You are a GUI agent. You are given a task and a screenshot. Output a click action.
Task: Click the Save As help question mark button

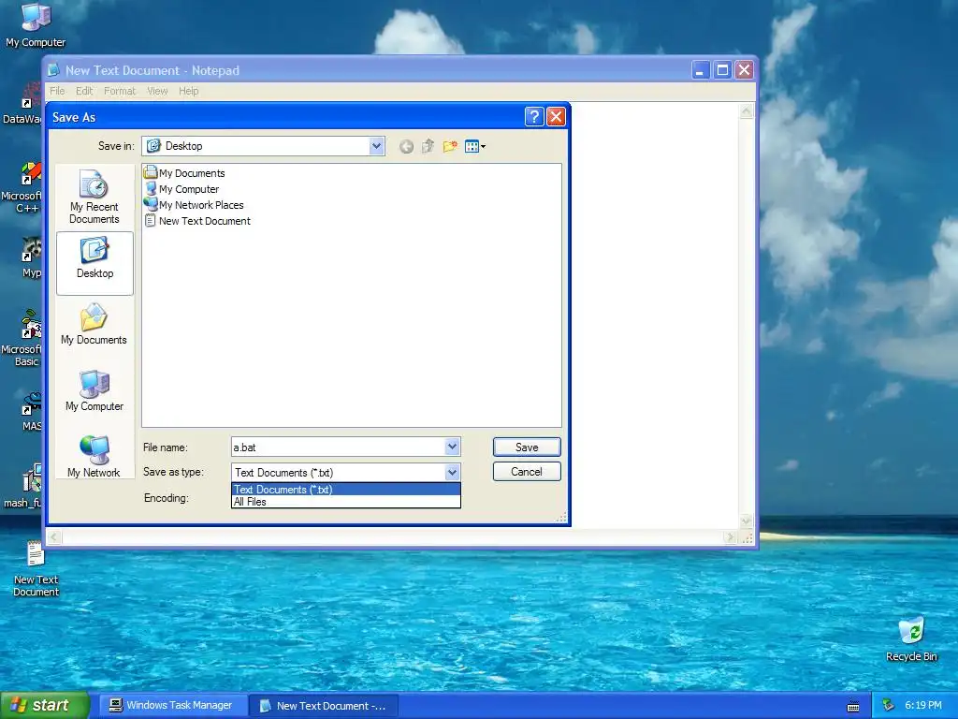tap(534, 117)
